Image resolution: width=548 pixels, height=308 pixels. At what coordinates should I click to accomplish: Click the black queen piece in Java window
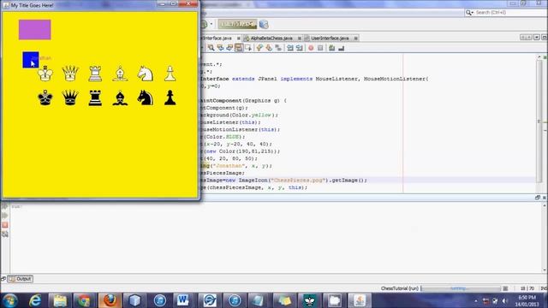click(70, 98)
